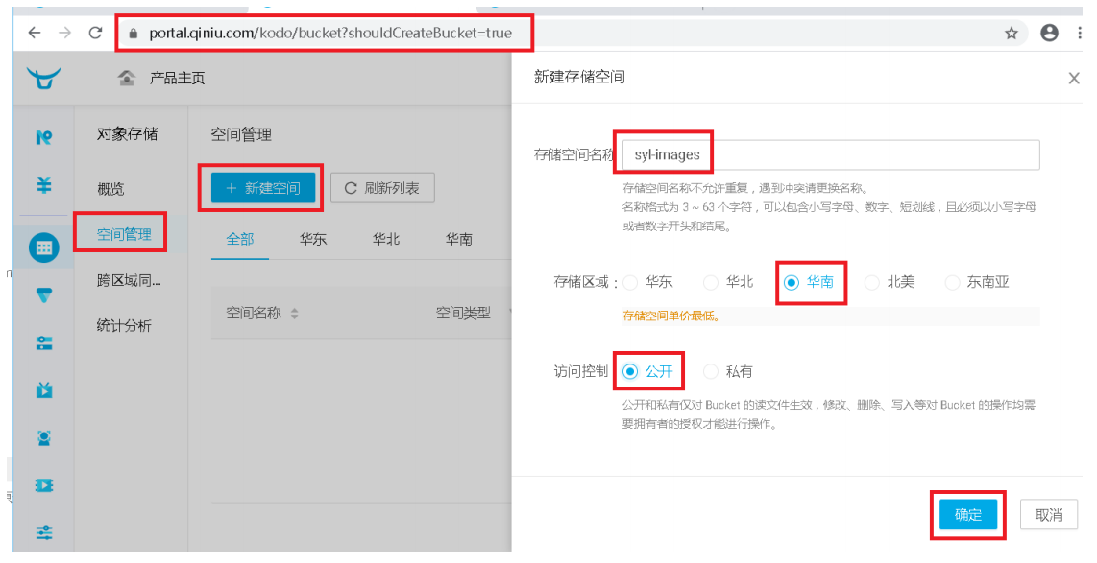Click the browser forward arrow
The image size is (1097, 563).
[x=65, y=33]
